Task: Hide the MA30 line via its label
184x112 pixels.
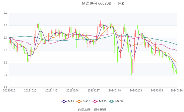Action: pyautogui.click(x=103, y=101)
